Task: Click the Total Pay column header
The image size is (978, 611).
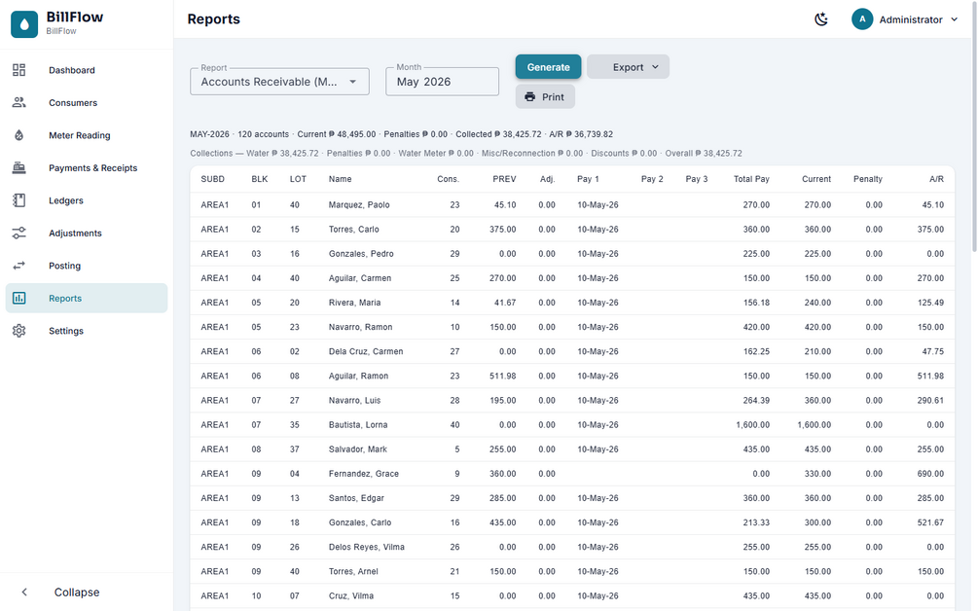Action: (x=751, y=179)
